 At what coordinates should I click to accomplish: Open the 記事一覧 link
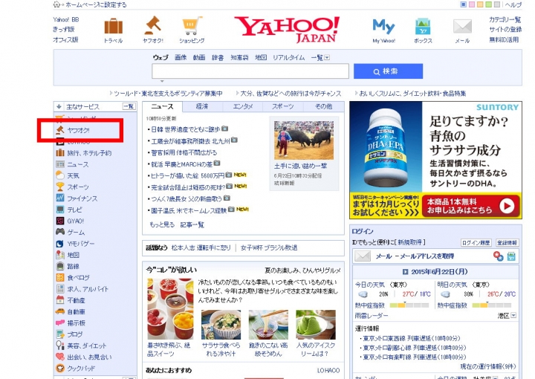[x=192, y=224]
